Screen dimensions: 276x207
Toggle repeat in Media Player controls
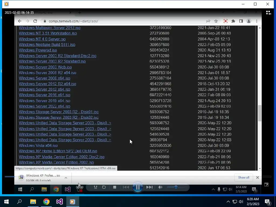(x=104, y=187)
